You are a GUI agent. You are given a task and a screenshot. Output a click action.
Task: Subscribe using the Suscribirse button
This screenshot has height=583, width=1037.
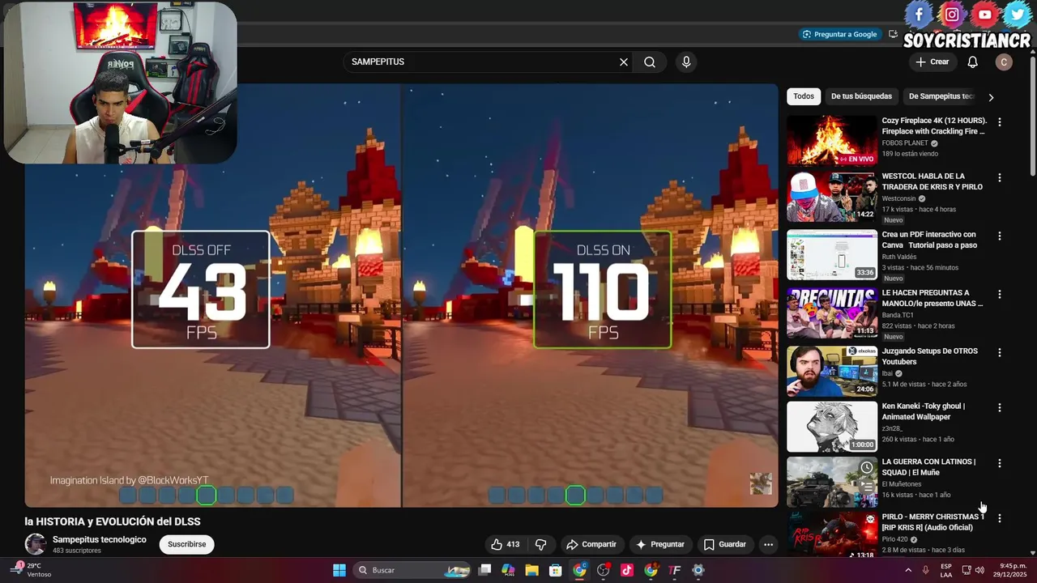pyautogui.click(x=187, y=544)
